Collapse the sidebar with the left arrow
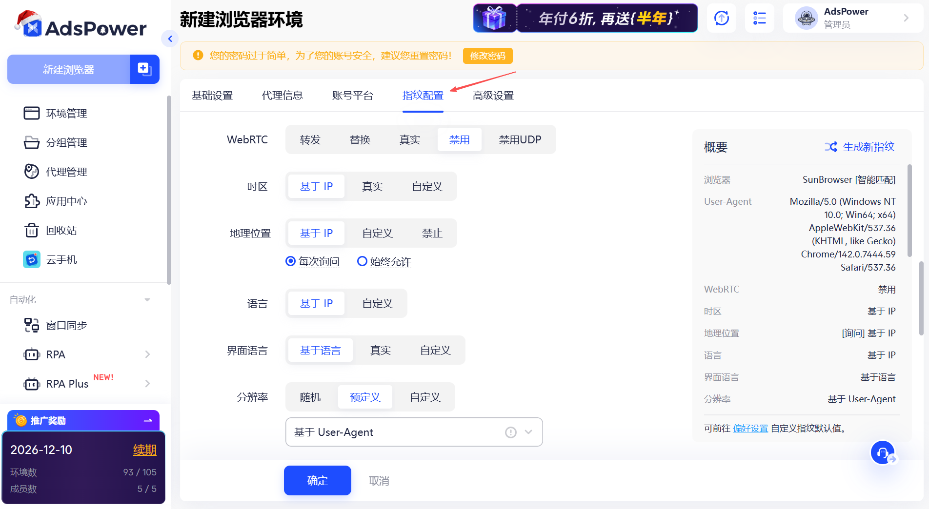 [170, 39]
